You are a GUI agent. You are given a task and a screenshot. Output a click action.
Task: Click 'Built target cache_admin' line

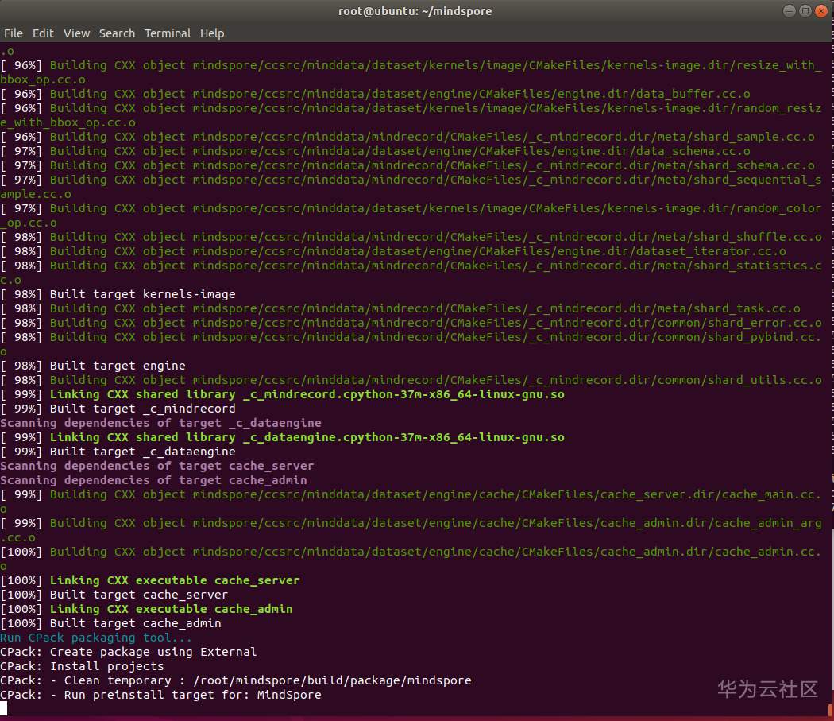(x=110, y=623)
